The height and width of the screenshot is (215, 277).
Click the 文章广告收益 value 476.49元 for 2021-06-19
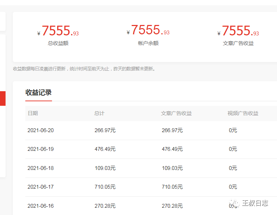pyautogui.click(x=172, y=149)
